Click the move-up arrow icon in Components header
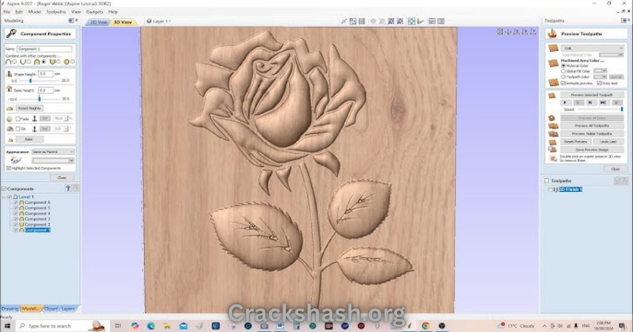Image resolution: width=633 pixels, height=332 pixels. click(68, 188)
